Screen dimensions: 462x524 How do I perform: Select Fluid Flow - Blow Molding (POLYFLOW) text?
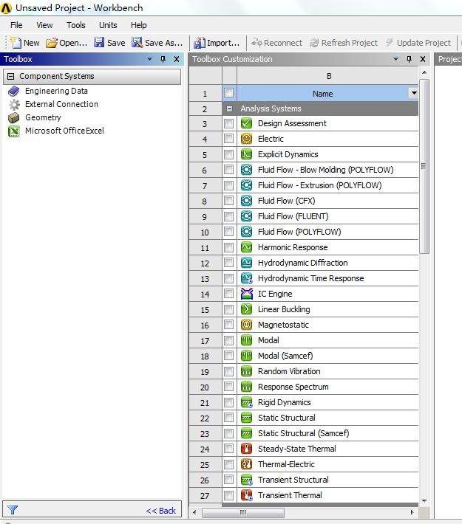(x=325, y=170)
